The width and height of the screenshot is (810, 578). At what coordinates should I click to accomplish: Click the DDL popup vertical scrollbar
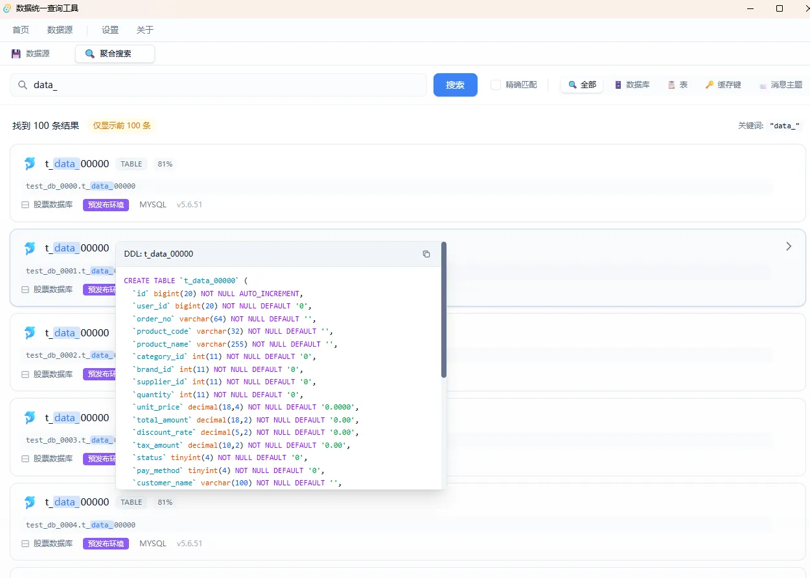444,310
